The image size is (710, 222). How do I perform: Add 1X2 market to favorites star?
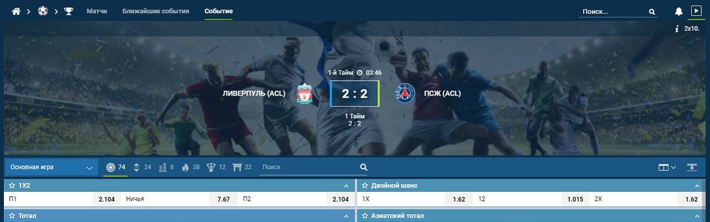coord(12,186)
